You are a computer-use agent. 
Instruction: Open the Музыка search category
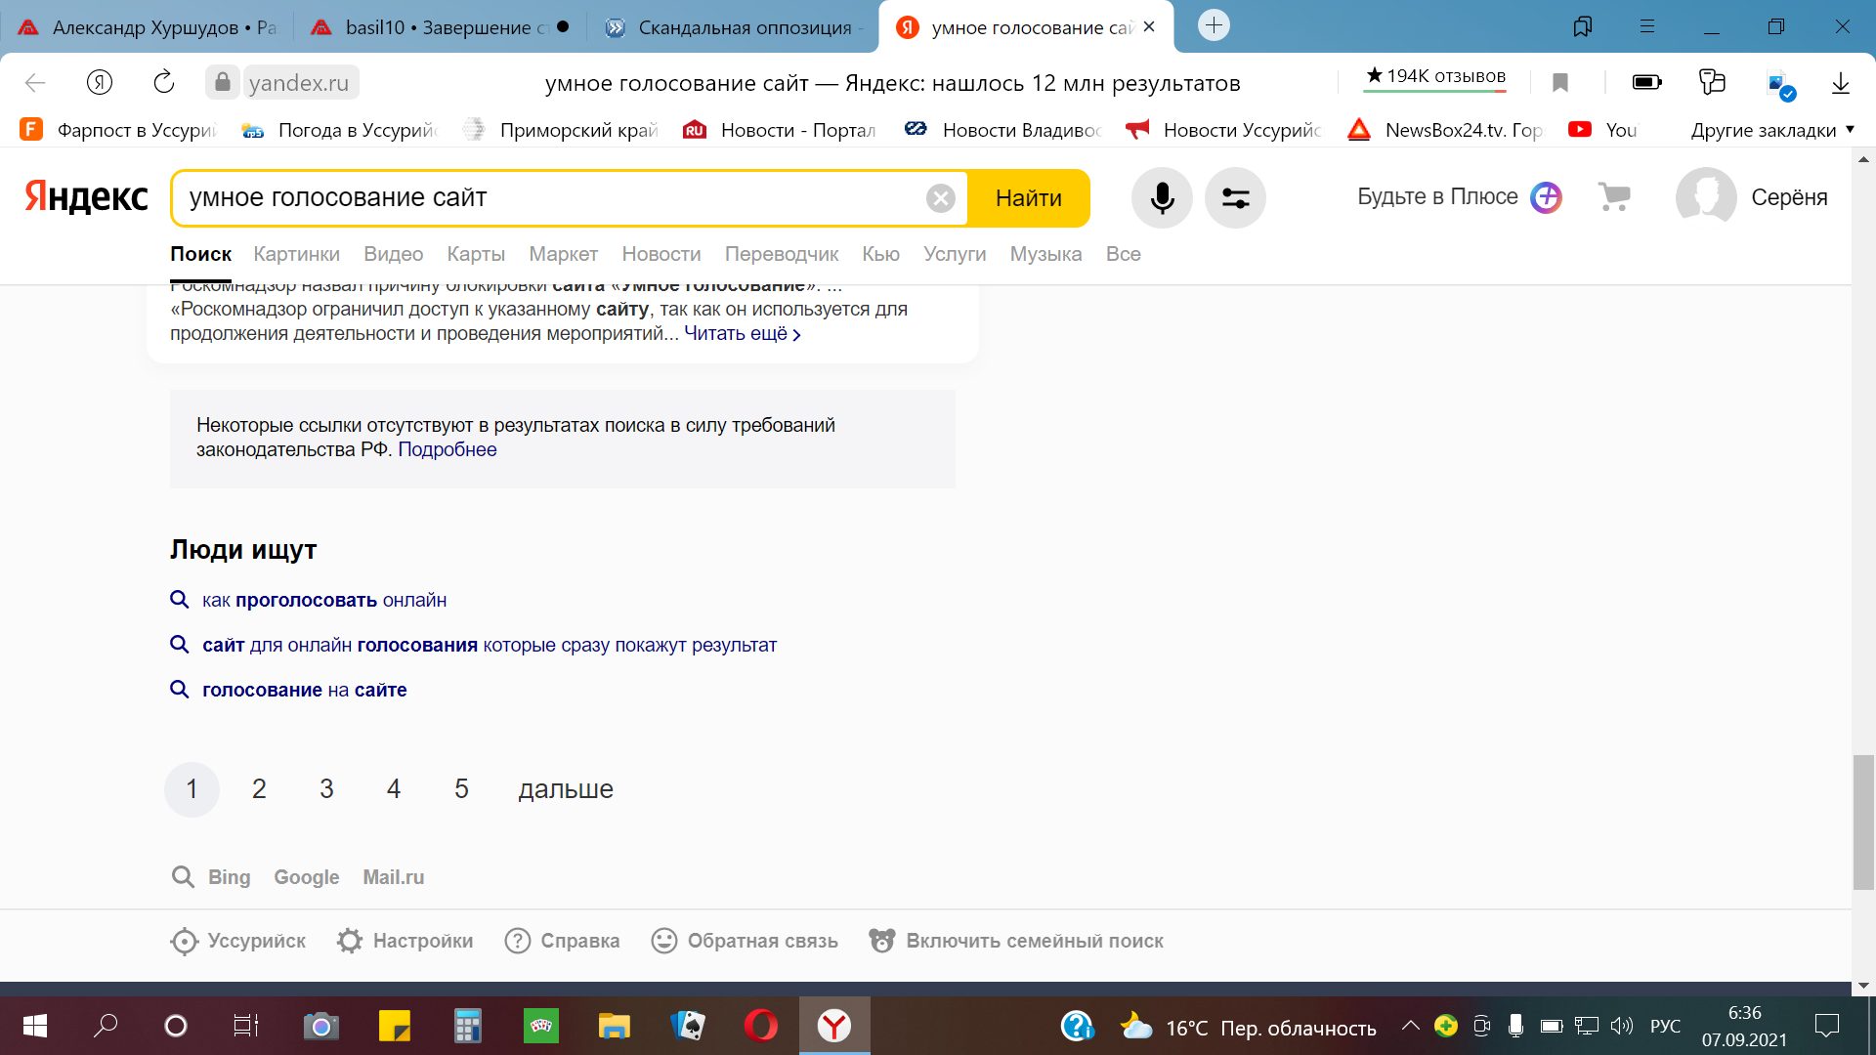[x=1045, y=254]
